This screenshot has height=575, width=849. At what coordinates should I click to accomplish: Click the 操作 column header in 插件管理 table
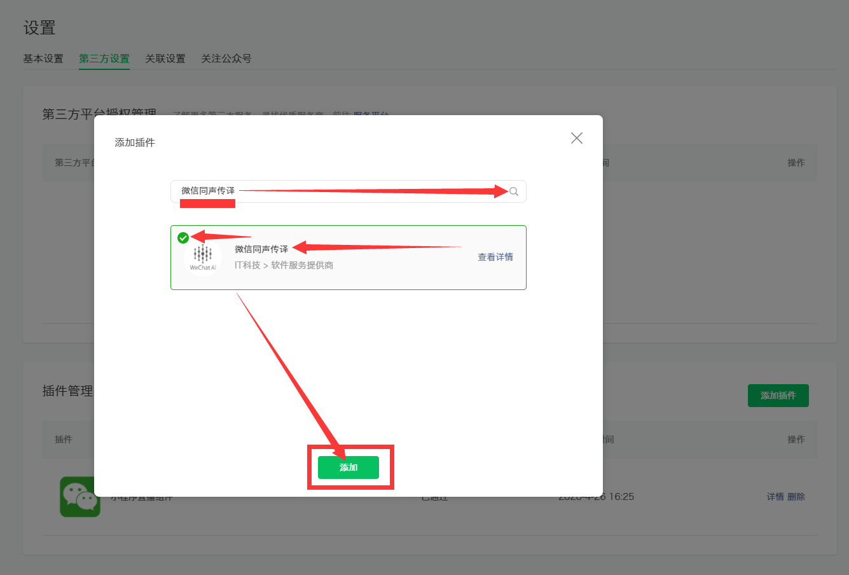(796, 440)
